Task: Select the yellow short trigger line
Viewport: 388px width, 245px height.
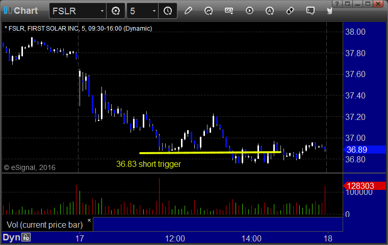Action: [x=211, y=153]
